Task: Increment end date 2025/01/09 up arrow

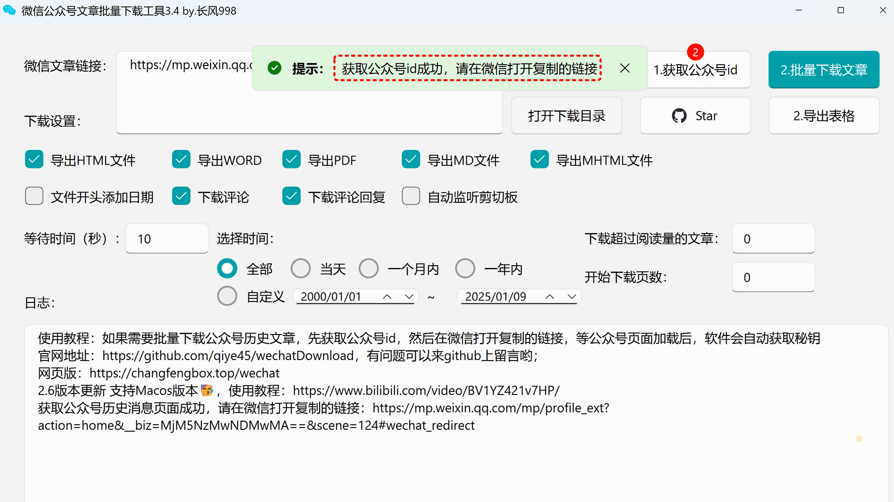Action: point(550,297)
